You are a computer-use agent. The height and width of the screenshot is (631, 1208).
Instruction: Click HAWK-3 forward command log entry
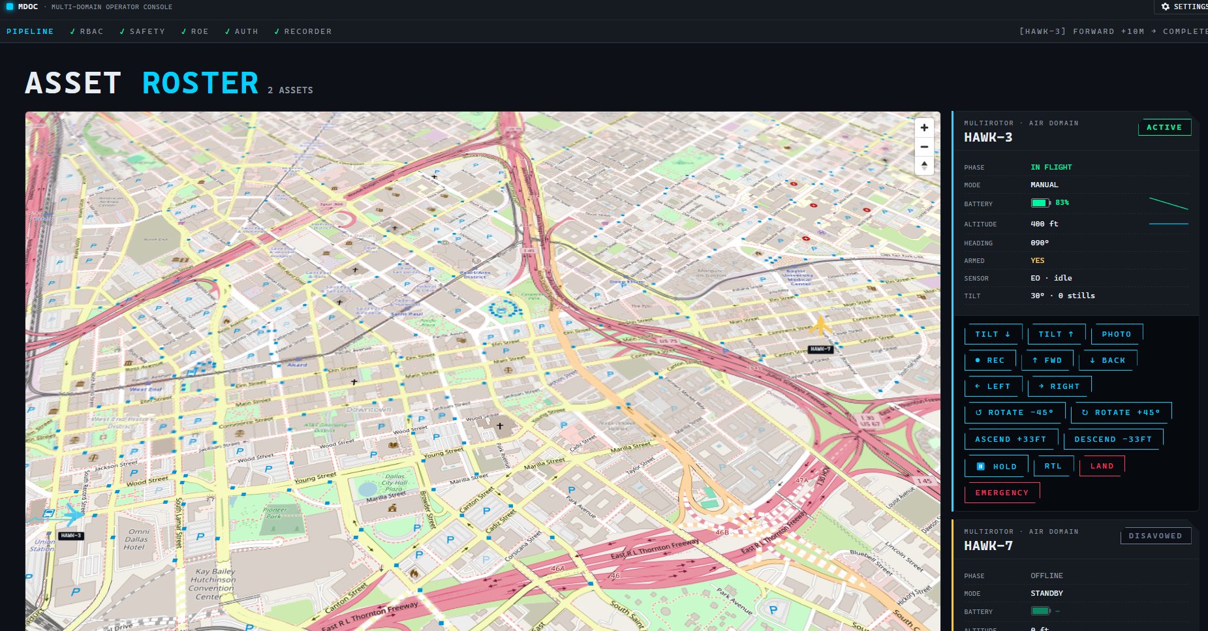click(x=1113, y=31)
